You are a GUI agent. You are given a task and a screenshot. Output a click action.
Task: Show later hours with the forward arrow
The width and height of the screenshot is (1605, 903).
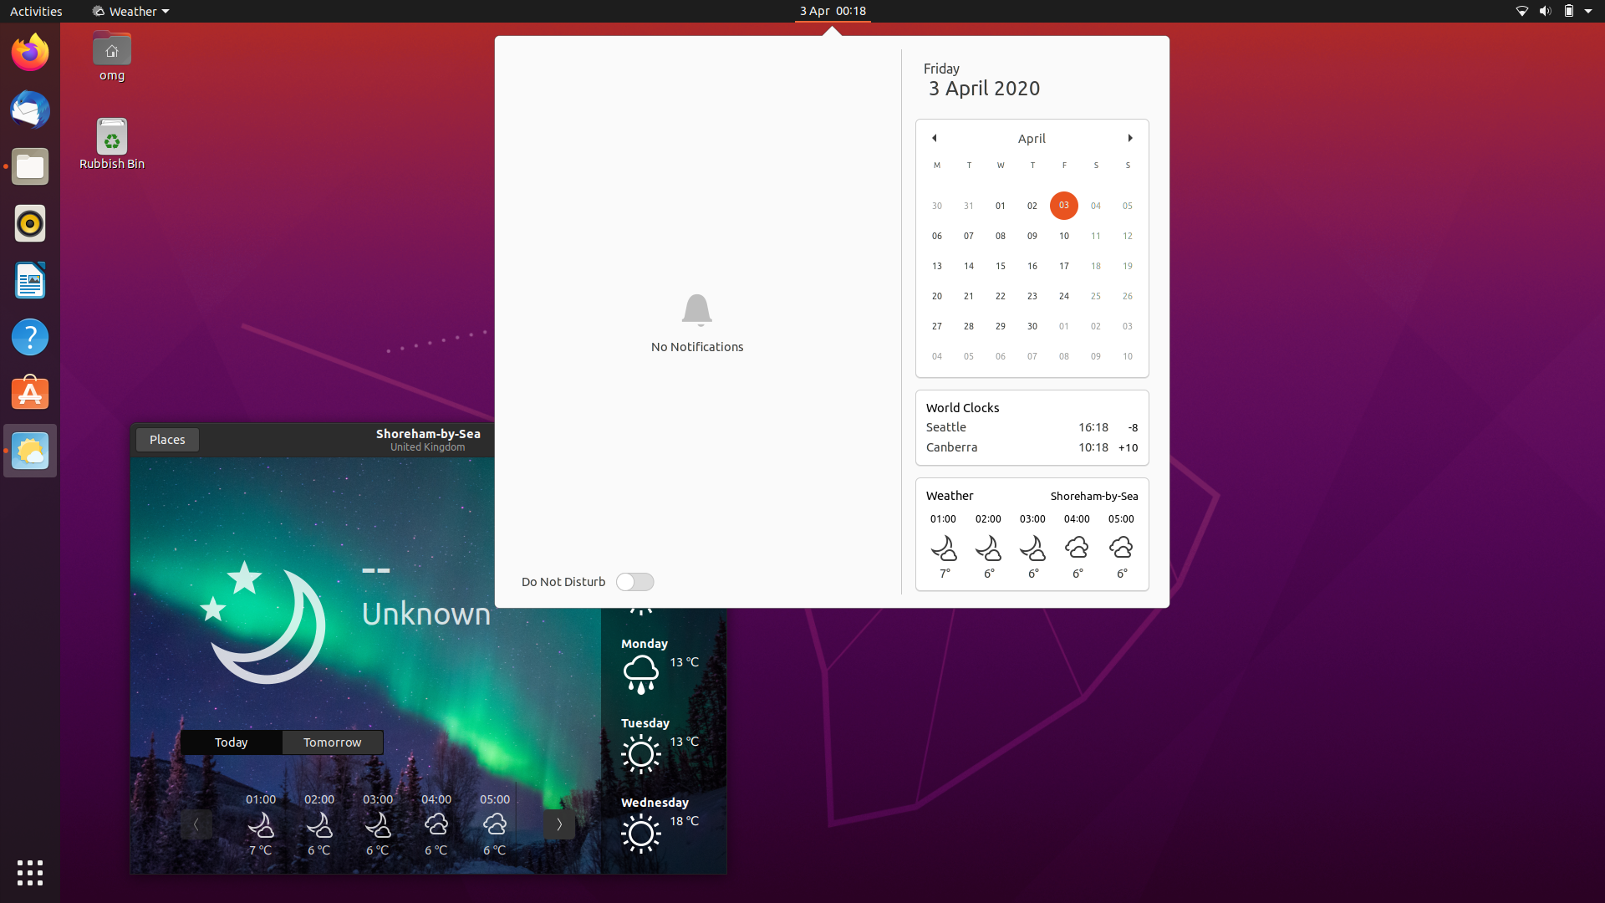click(x=558, y=824)
